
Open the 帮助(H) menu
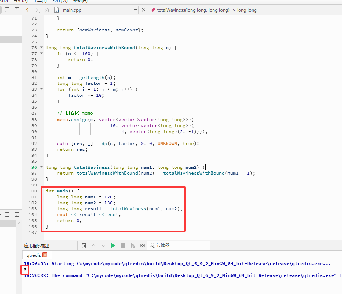point(80,1)
